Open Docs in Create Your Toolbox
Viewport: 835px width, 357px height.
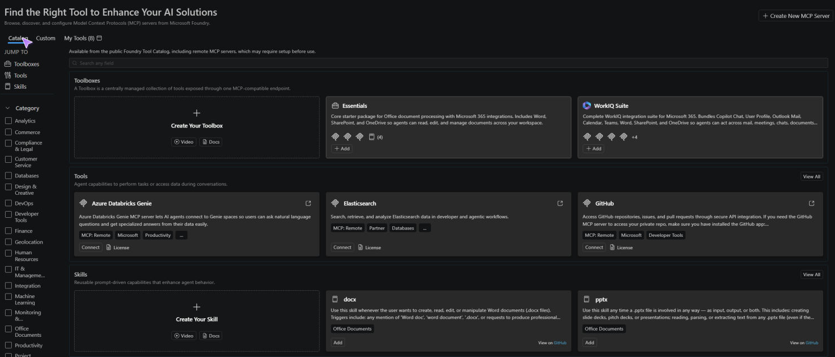pos(210,142)
